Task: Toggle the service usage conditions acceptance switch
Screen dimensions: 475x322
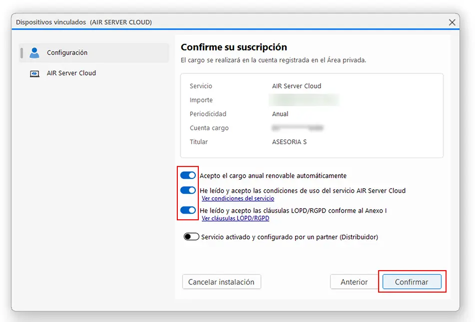Action: point(188,190)
